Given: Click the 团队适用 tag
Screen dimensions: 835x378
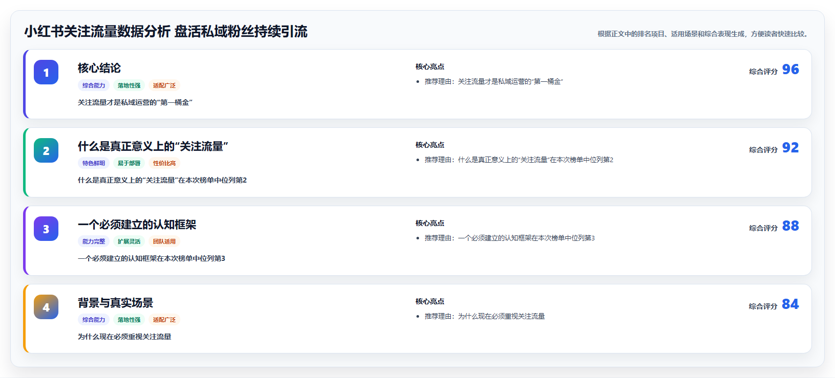Looking at the screenshot, I should tap(164, 241).
